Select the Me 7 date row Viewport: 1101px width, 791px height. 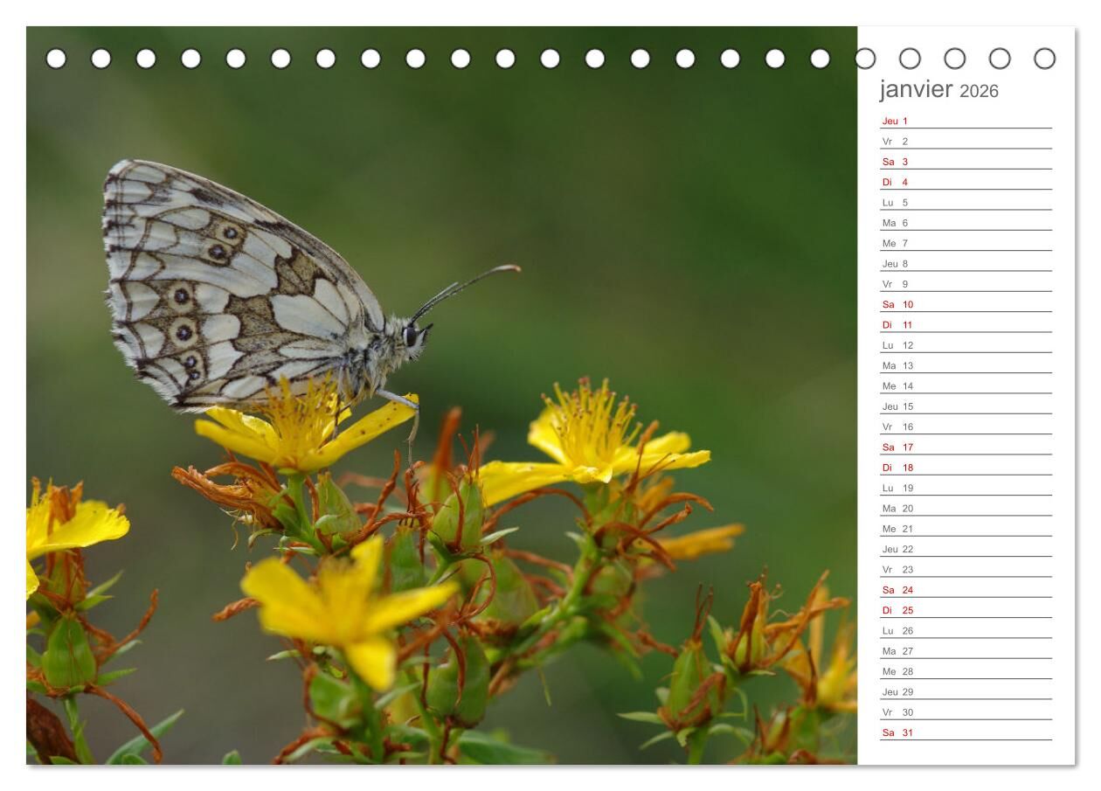coord(896,244)
